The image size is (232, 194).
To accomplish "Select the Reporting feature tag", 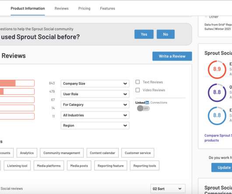I will pos(111,165).
